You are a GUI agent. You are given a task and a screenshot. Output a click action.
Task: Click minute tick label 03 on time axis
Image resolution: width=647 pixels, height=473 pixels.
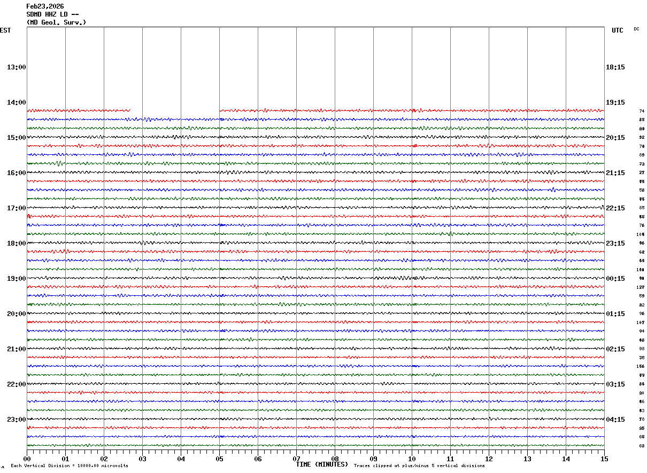142,459
